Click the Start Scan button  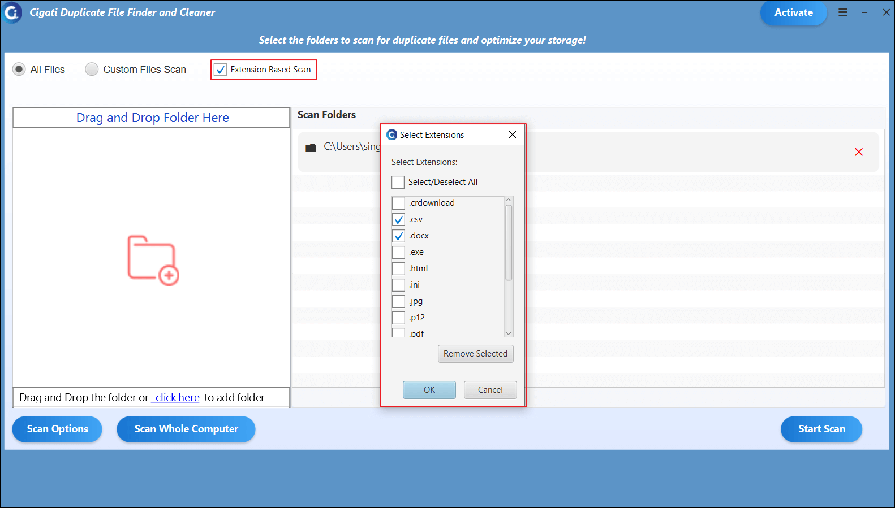click(x=821, y=429)
